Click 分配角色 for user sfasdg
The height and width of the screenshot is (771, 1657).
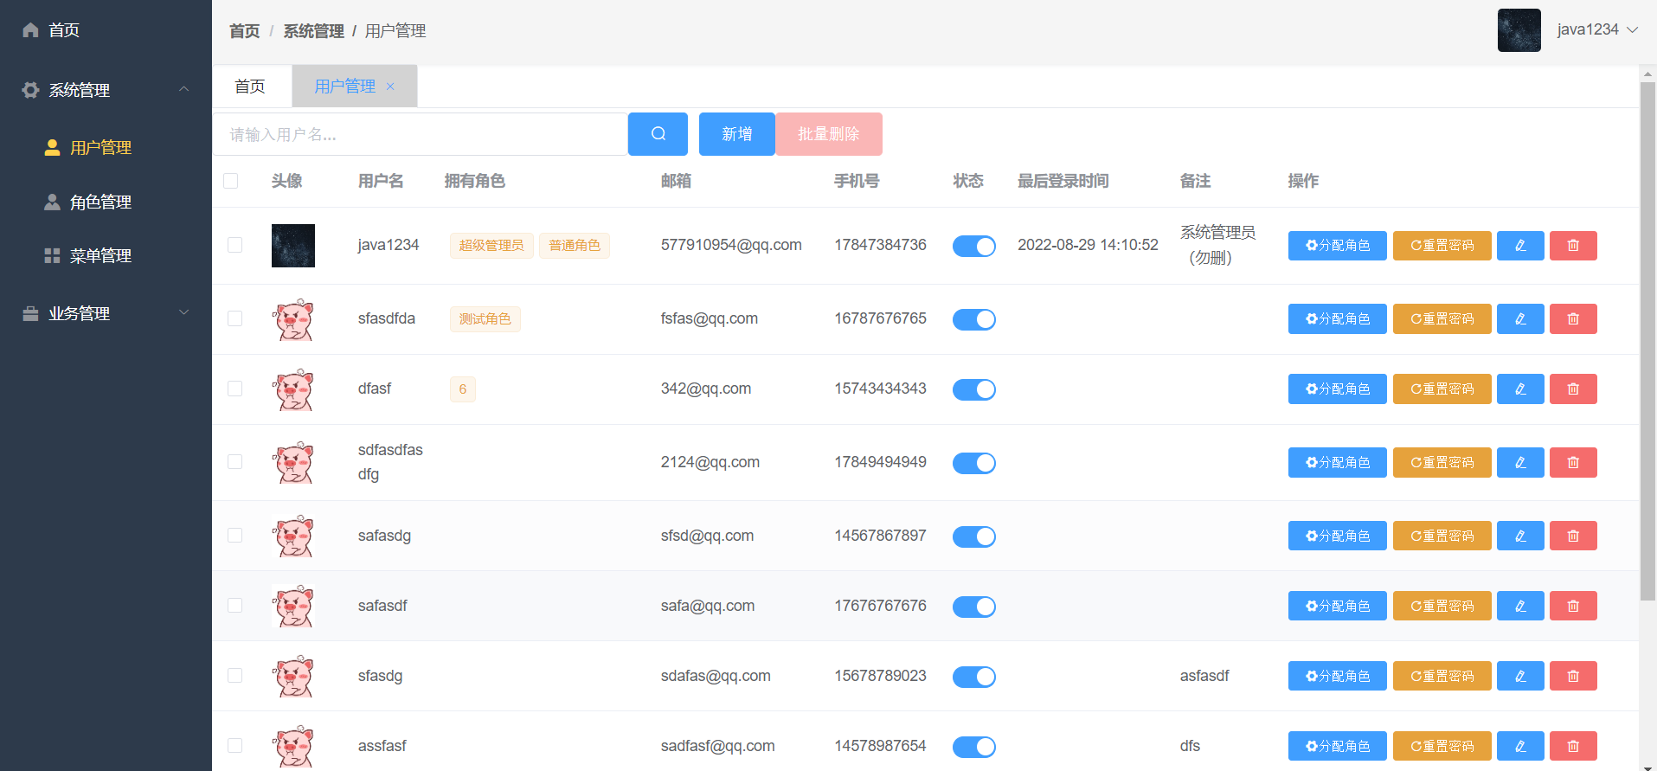tap(1337, 676)
